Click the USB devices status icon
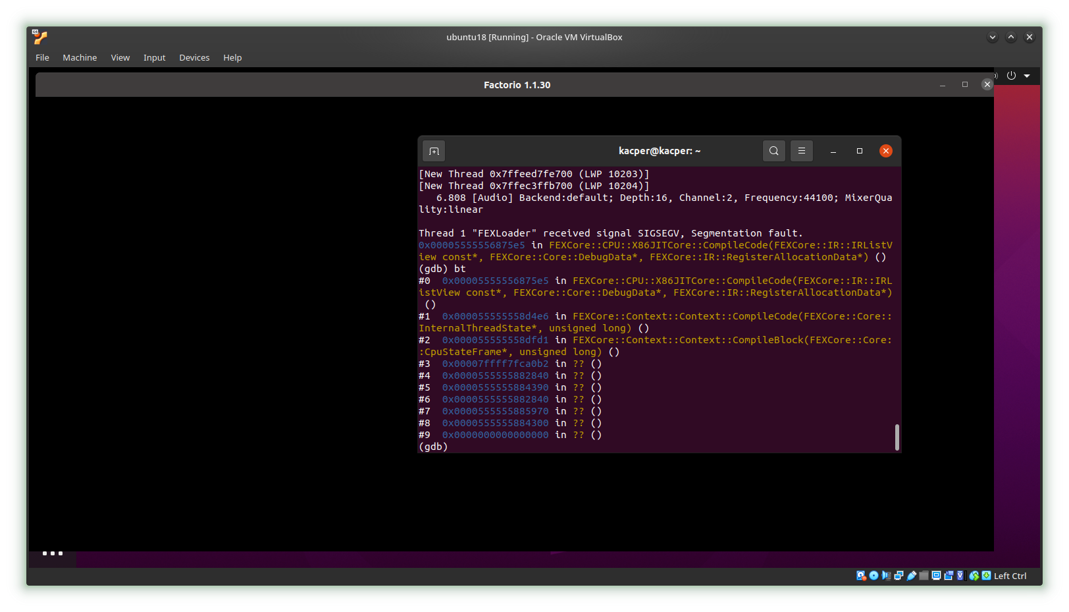Screen dimensions: 1069x612 (912, 576)
